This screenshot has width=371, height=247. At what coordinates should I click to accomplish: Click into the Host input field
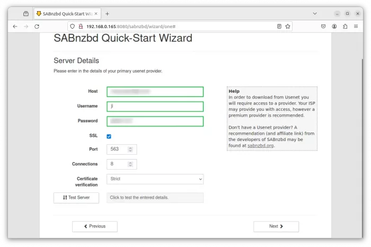(155, 92)
